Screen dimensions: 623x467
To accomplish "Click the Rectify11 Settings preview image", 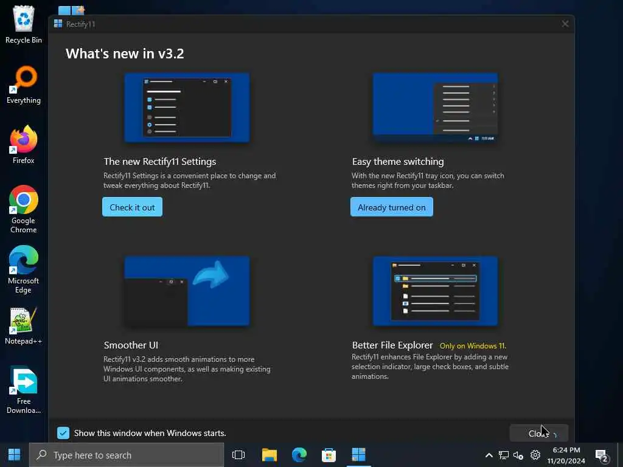I will (x=187, y=107).
